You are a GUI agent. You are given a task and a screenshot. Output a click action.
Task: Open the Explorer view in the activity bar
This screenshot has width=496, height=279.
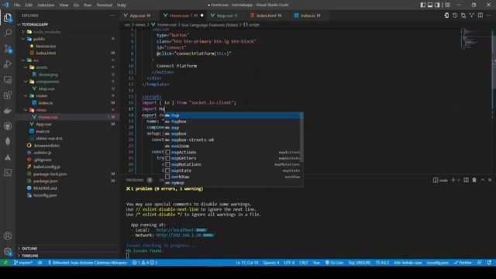(8, 18)
